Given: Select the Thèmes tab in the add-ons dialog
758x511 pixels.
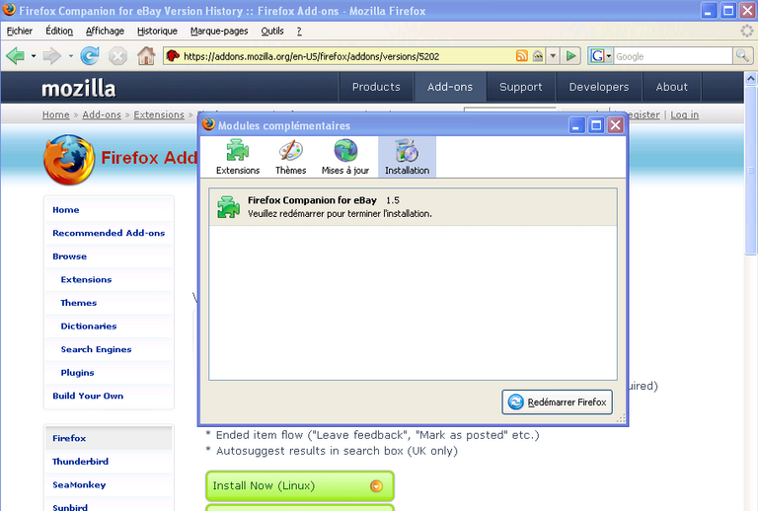Looking at the screenshot, I should point(290,157).
